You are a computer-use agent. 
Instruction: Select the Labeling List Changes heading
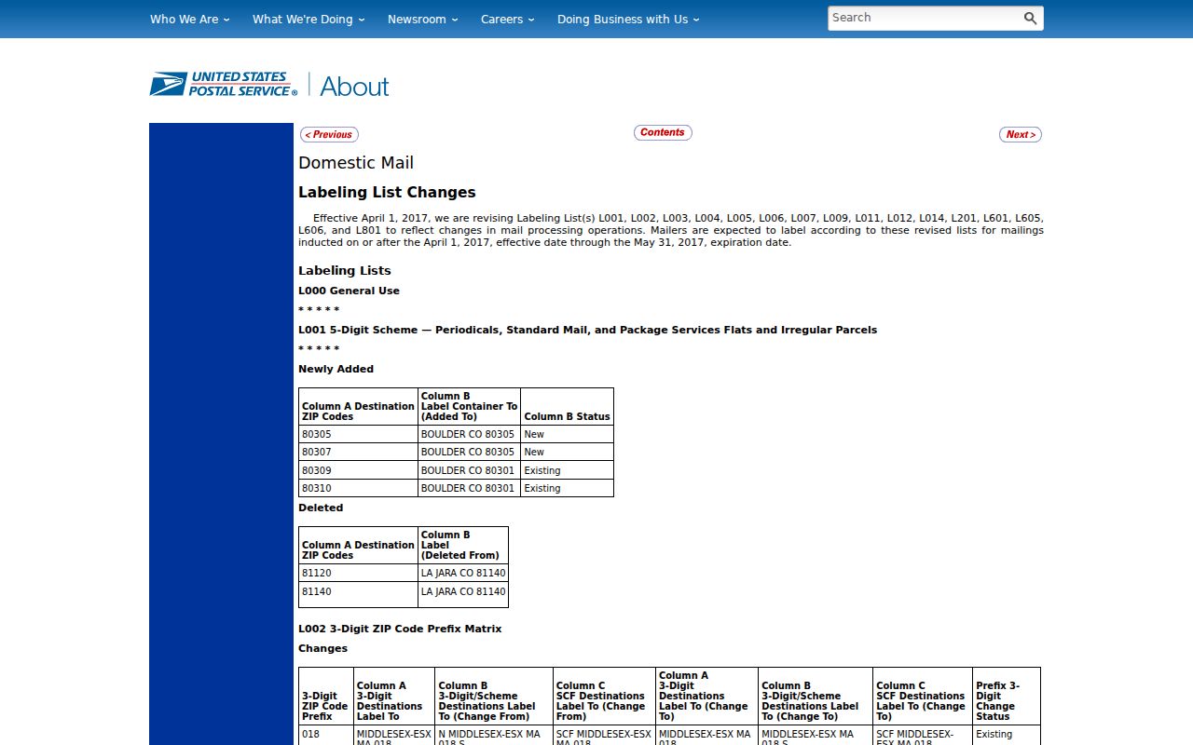387,192
